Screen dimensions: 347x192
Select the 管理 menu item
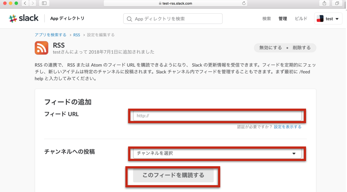[x=283, y=18]
